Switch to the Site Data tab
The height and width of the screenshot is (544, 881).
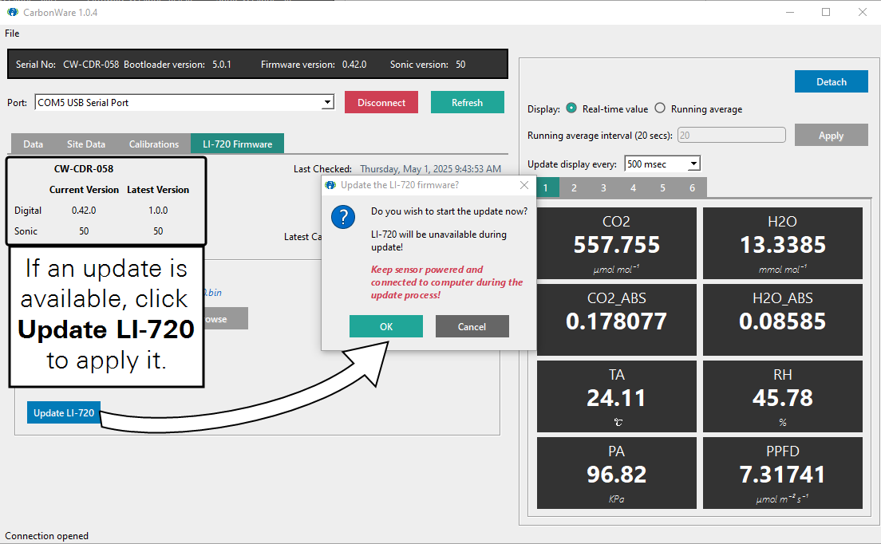click(x=86, y=144)
